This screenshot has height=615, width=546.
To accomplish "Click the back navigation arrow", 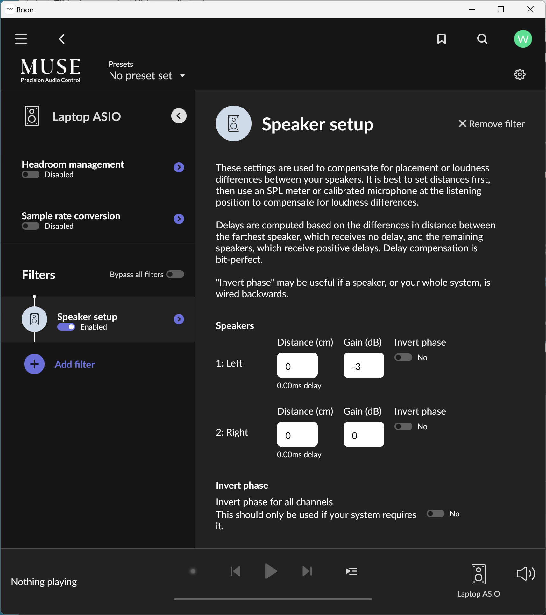I will [62, 39].
